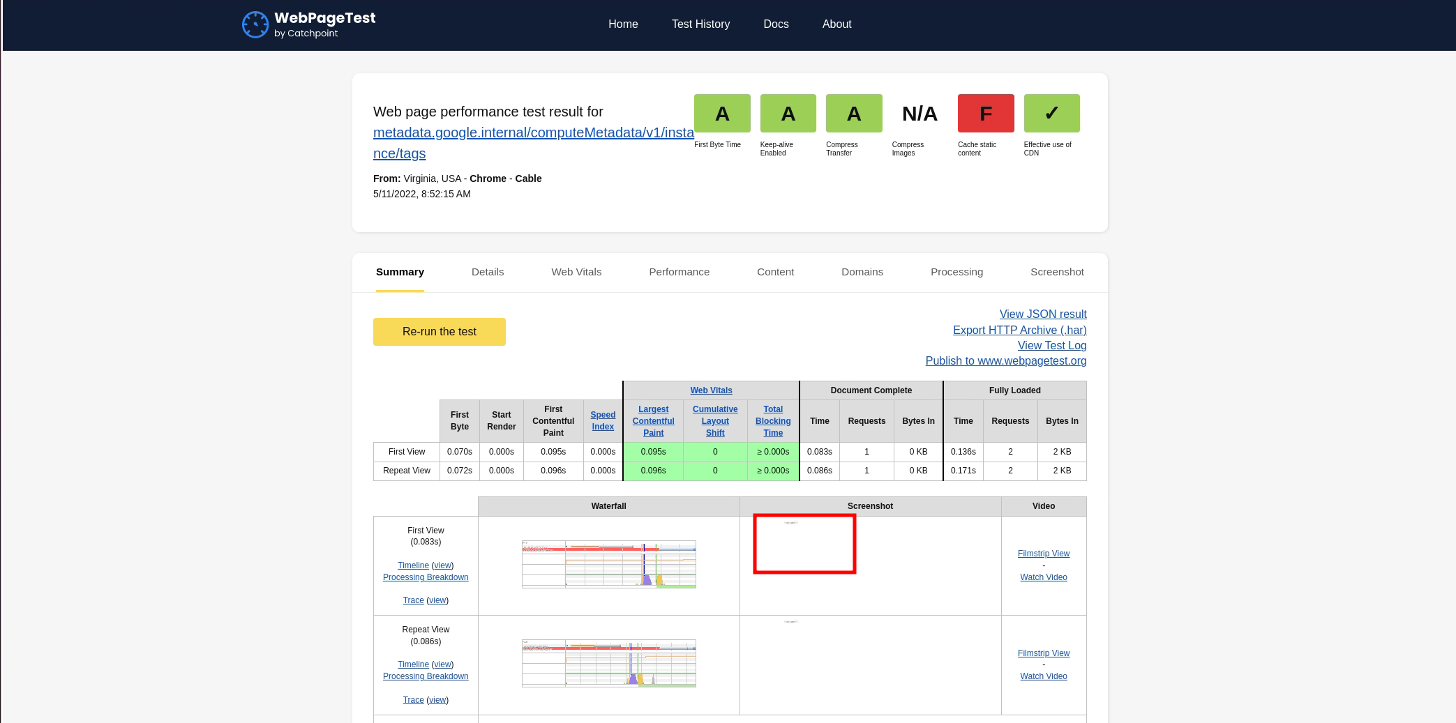Switch to the Web Vitals tab

point(576,272)
